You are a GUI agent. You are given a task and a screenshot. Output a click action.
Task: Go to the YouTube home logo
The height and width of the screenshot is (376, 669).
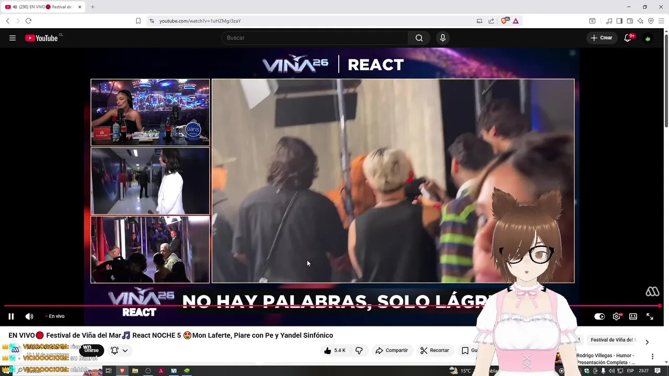[x=41, y=38]
